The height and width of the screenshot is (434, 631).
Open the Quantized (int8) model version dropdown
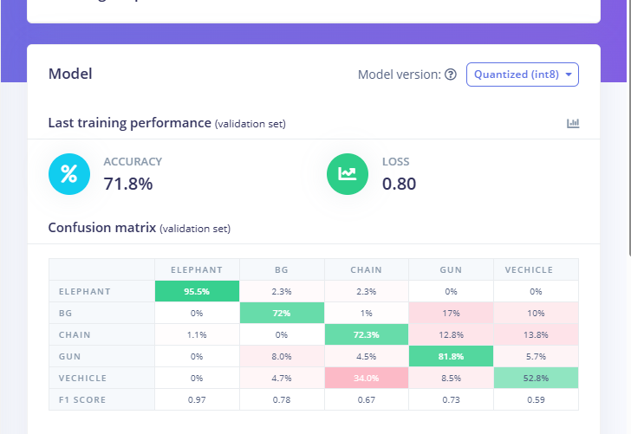point(523,74)
